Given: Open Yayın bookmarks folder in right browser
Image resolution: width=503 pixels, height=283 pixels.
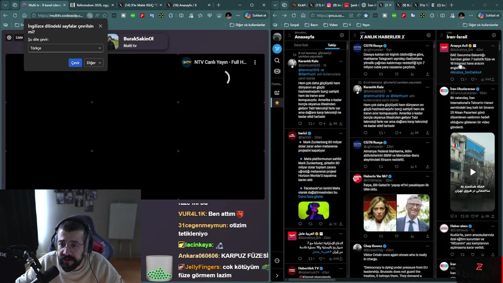Looking at the screenshot, I should (x=363, y=25).
